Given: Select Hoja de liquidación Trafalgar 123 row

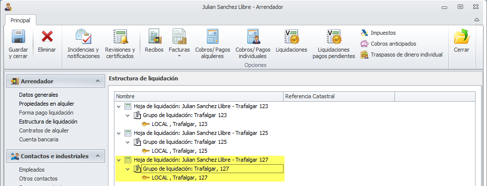Looking at the screenshot, I should (201, 106).
